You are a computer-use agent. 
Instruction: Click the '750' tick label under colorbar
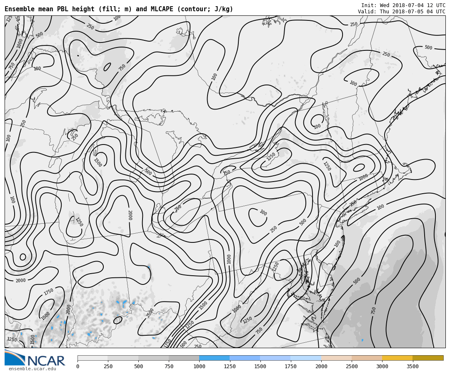(x=169, y=366)
